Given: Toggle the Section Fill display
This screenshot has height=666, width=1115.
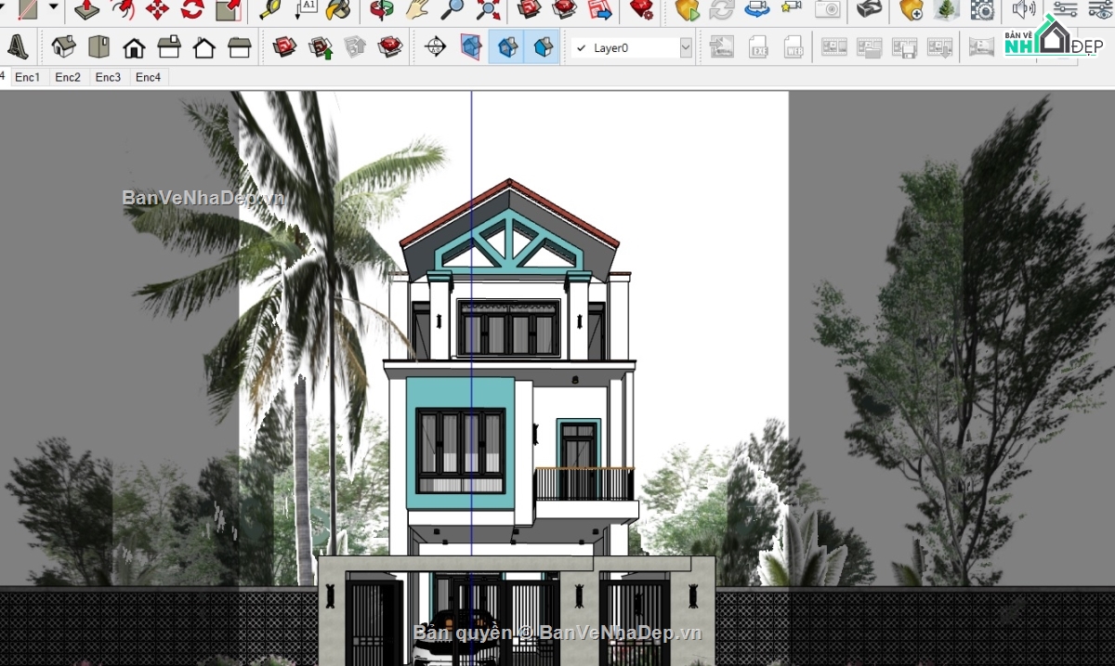Looking at the screenshot, I should pyautogui.click(x=543, y=46).
